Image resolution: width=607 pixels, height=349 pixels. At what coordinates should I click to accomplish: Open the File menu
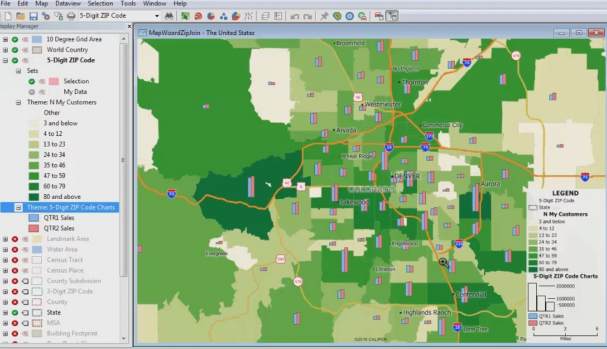tap(5, 4)
